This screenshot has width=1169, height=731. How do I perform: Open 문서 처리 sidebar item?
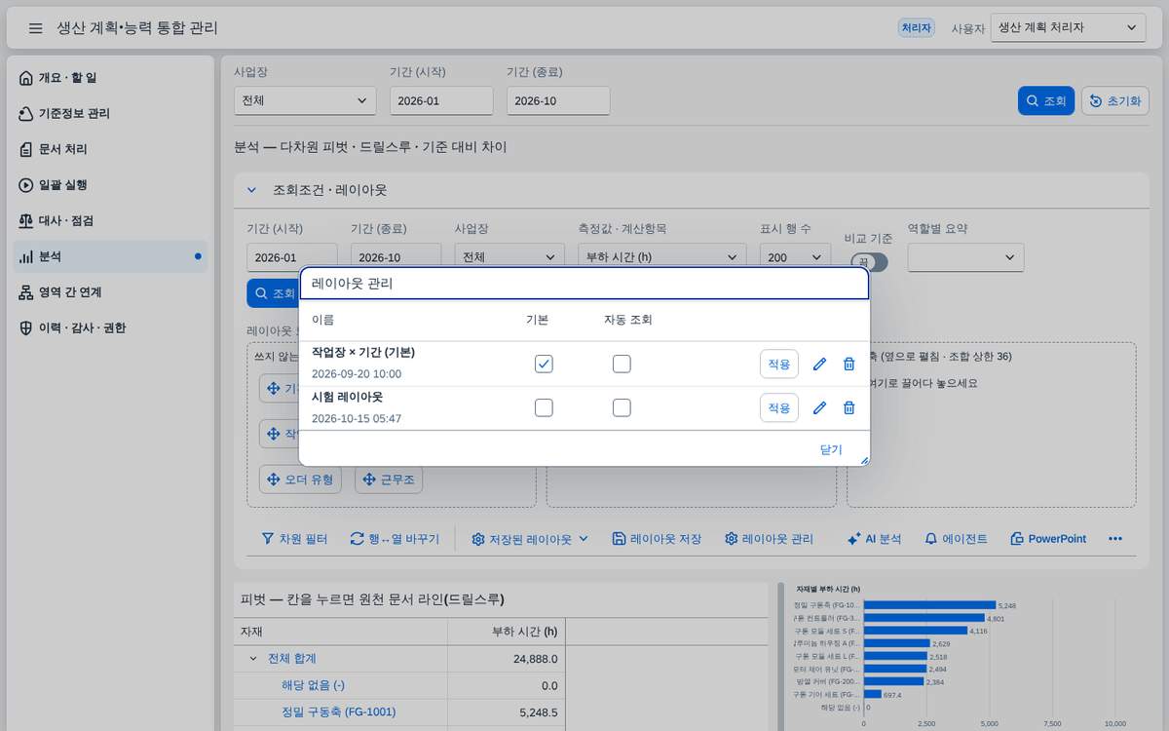111,149
